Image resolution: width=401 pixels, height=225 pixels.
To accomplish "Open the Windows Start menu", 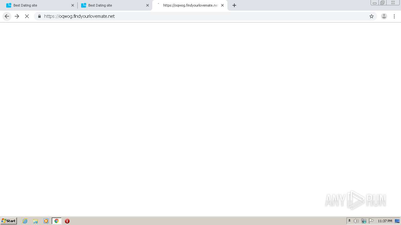I will click(x=9, y=221).
